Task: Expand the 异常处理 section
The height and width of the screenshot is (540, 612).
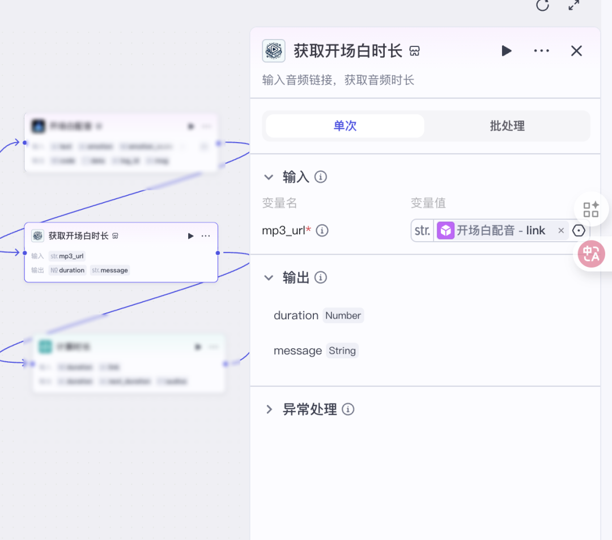Action: click(x=269, y=409)
